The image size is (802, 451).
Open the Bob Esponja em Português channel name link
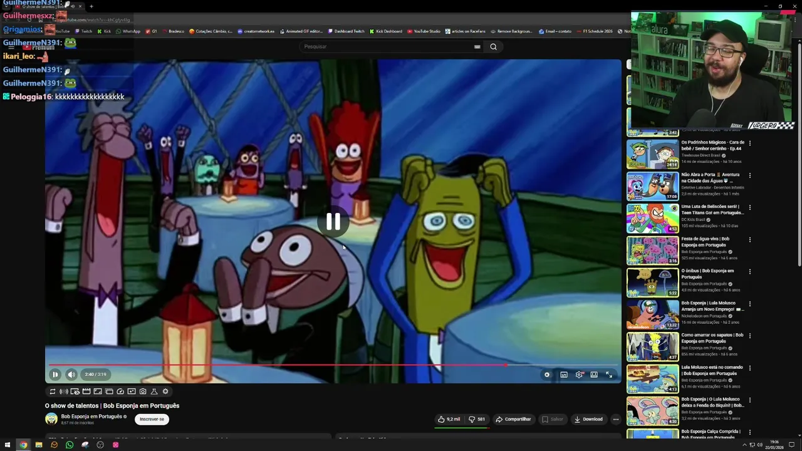(91, 417)
